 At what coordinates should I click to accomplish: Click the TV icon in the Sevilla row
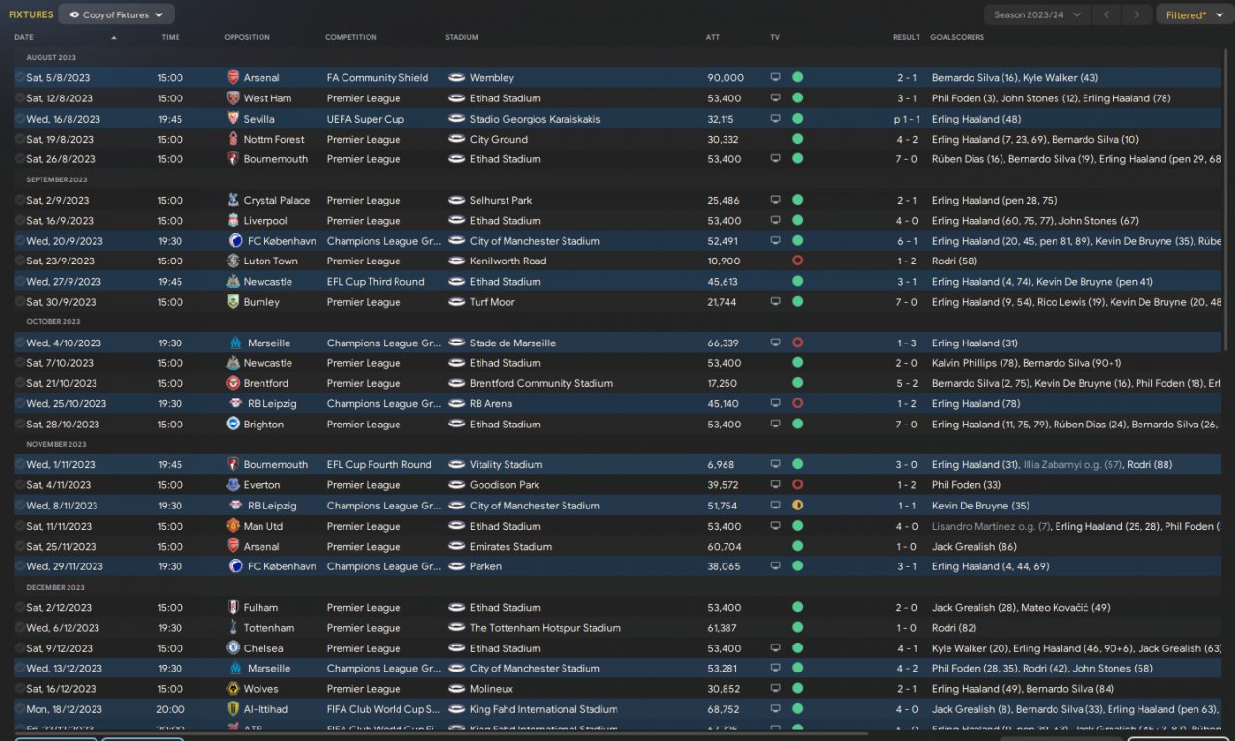click(x=775, y=119)
